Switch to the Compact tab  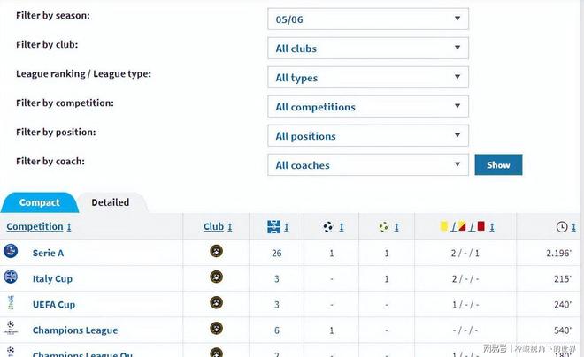pyautogui.click(x=39, y=202)
